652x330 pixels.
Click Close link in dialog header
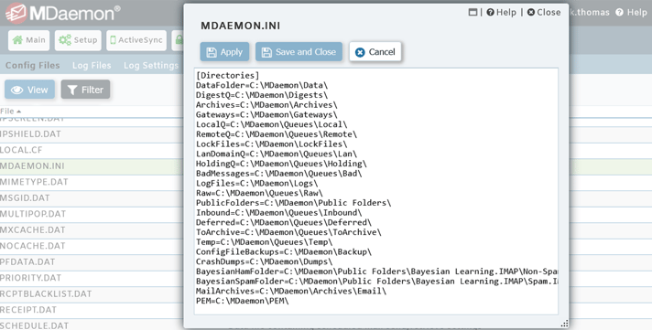point(544,13)
